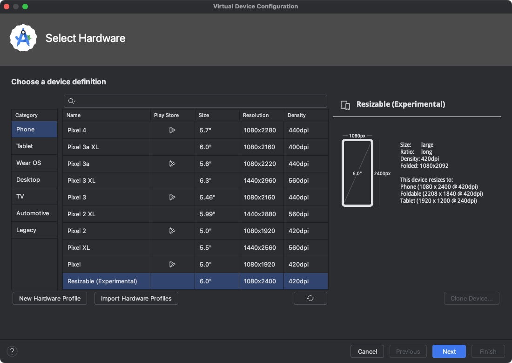This screenshot has height=363, width=512.
Task: Select the Play Store icon on Pixel 3a row
Action: [172, 164]
